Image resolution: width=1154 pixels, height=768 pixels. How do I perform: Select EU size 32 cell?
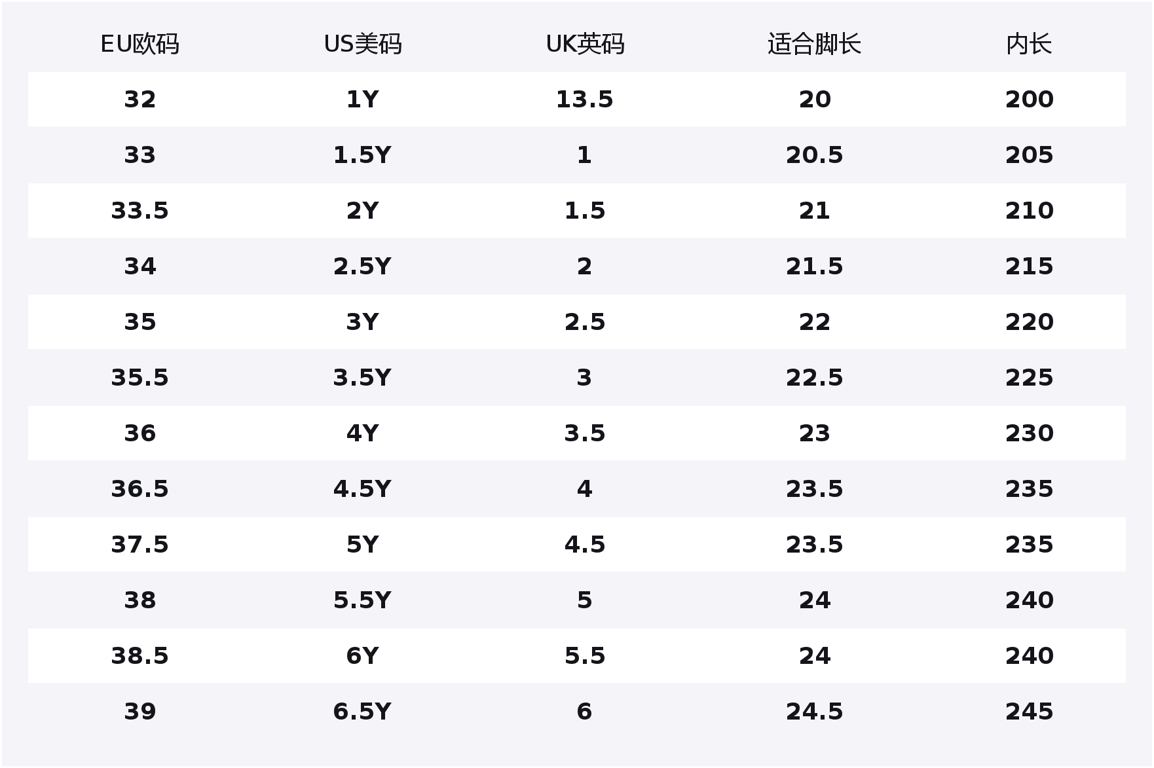tap(140, 100)
